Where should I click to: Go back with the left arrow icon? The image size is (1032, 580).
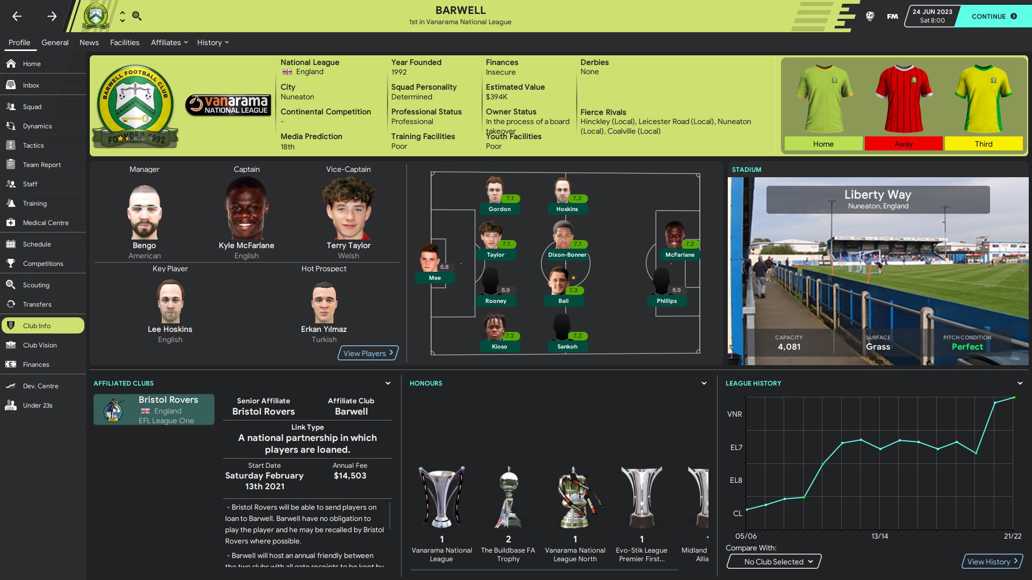17,16
